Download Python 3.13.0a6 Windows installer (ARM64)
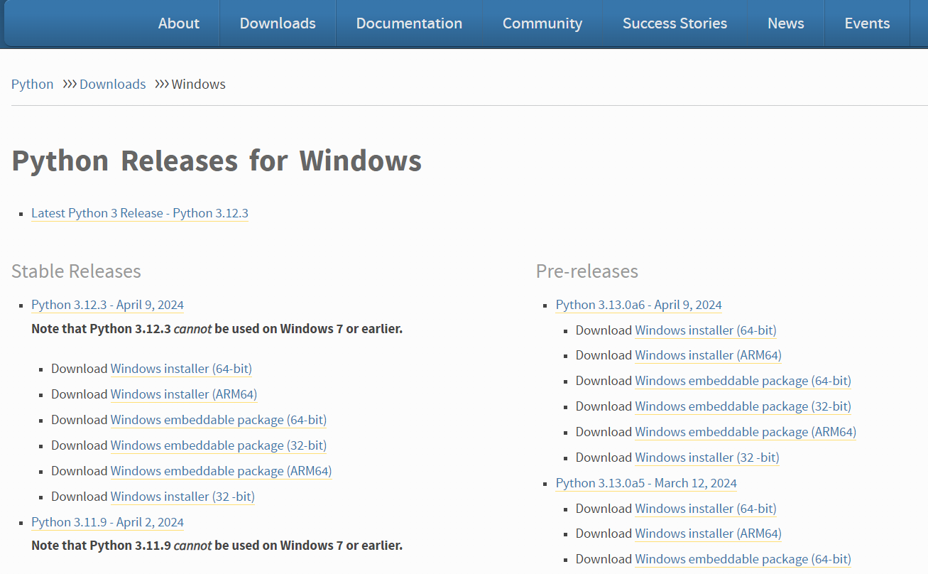Image resolution: width=928 pixels, height=574 pixels. [709, 355]
